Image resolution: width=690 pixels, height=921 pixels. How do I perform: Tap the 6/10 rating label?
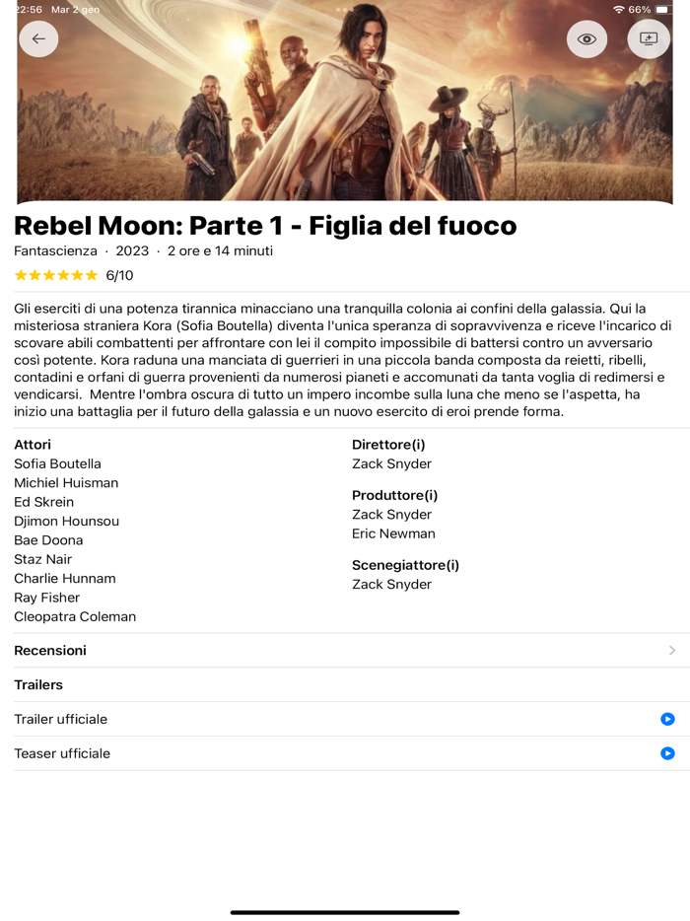(x=117, y=274)
